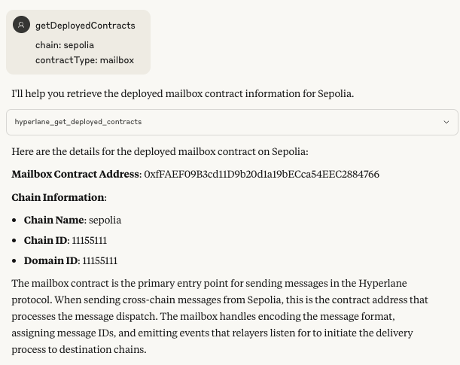Click the getDeployedContracts text in user message
The image size is (460, 365).
(x=85, y=26)
